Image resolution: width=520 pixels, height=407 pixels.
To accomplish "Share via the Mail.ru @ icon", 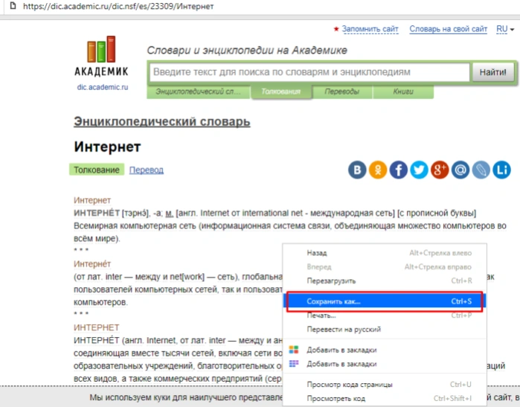I will [460, 170].
